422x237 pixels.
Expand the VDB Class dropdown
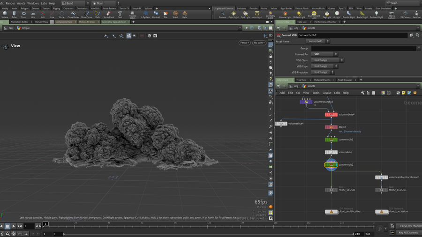(x=328, y=60)
